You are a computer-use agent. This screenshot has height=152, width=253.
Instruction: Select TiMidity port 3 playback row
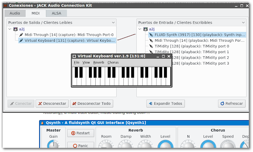click(200, 63)
